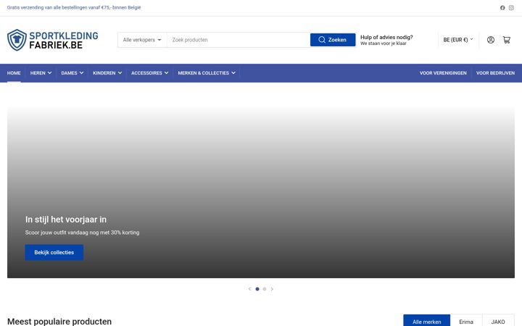Viewport: 522px width, 326px height.
Task: Click the free shipping announcement text
Action: tap(73, 8)
